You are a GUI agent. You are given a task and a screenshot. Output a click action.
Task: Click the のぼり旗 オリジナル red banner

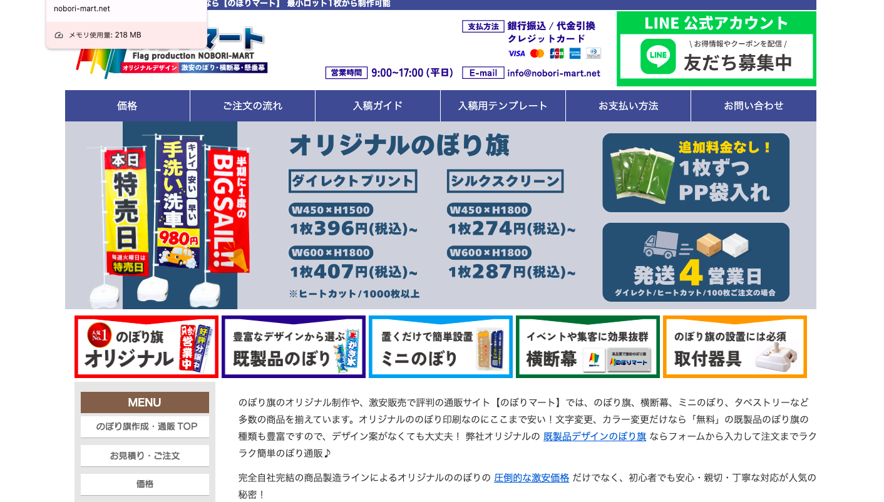click(146, 347)
